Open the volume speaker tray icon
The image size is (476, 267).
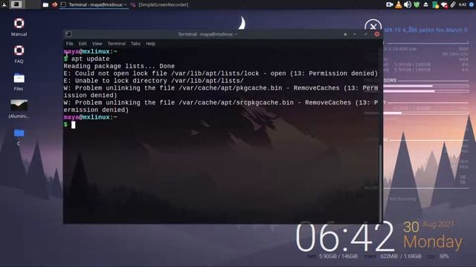point(408,4)
